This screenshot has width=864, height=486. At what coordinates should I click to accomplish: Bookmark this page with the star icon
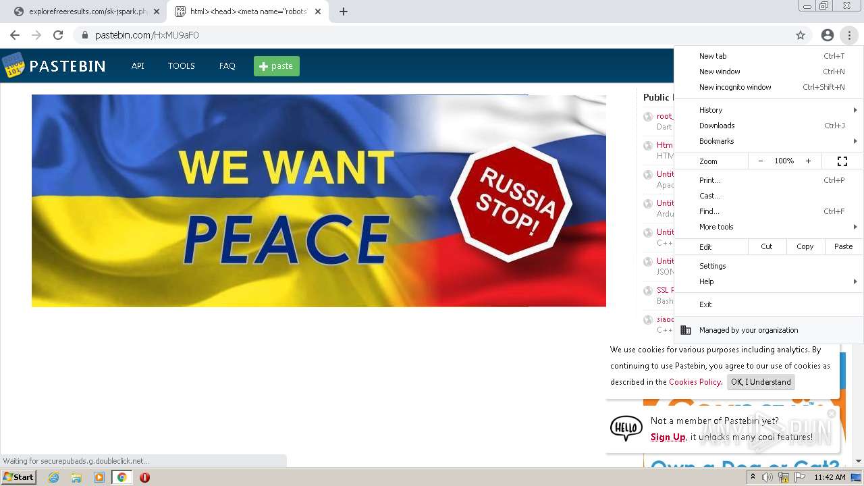pyautogui.click(x=801, y=35)
